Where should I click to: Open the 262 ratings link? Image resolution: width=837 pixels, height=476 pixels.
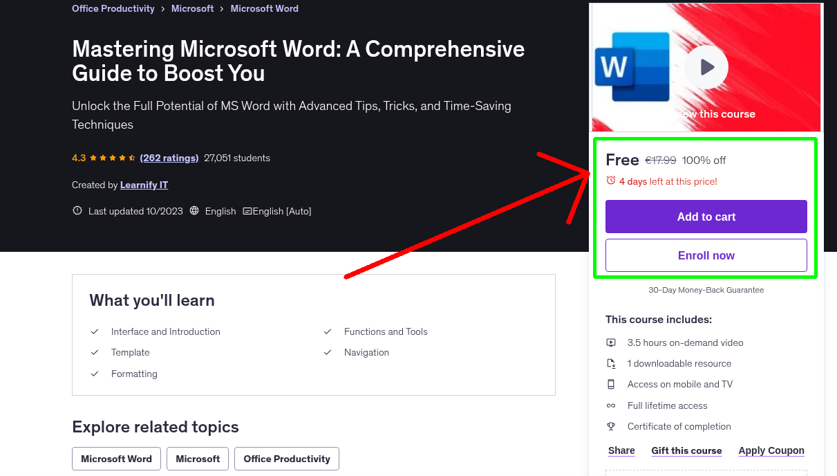click(169, 158)
